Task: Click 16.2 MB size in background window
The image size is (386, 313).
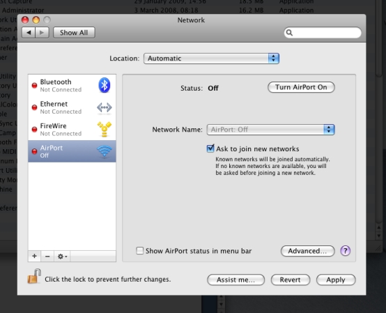Action: (251, 10)
